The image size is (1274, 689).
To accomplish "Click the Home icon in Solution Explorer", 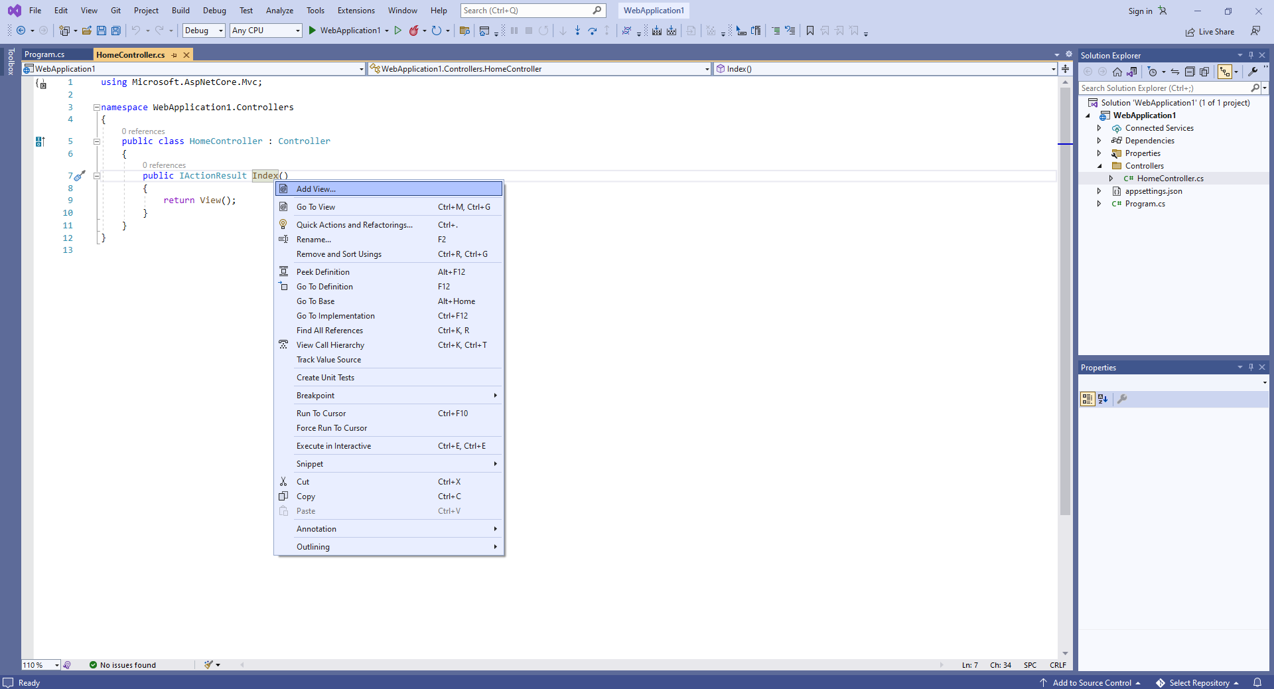I will tap(1117, 72).
